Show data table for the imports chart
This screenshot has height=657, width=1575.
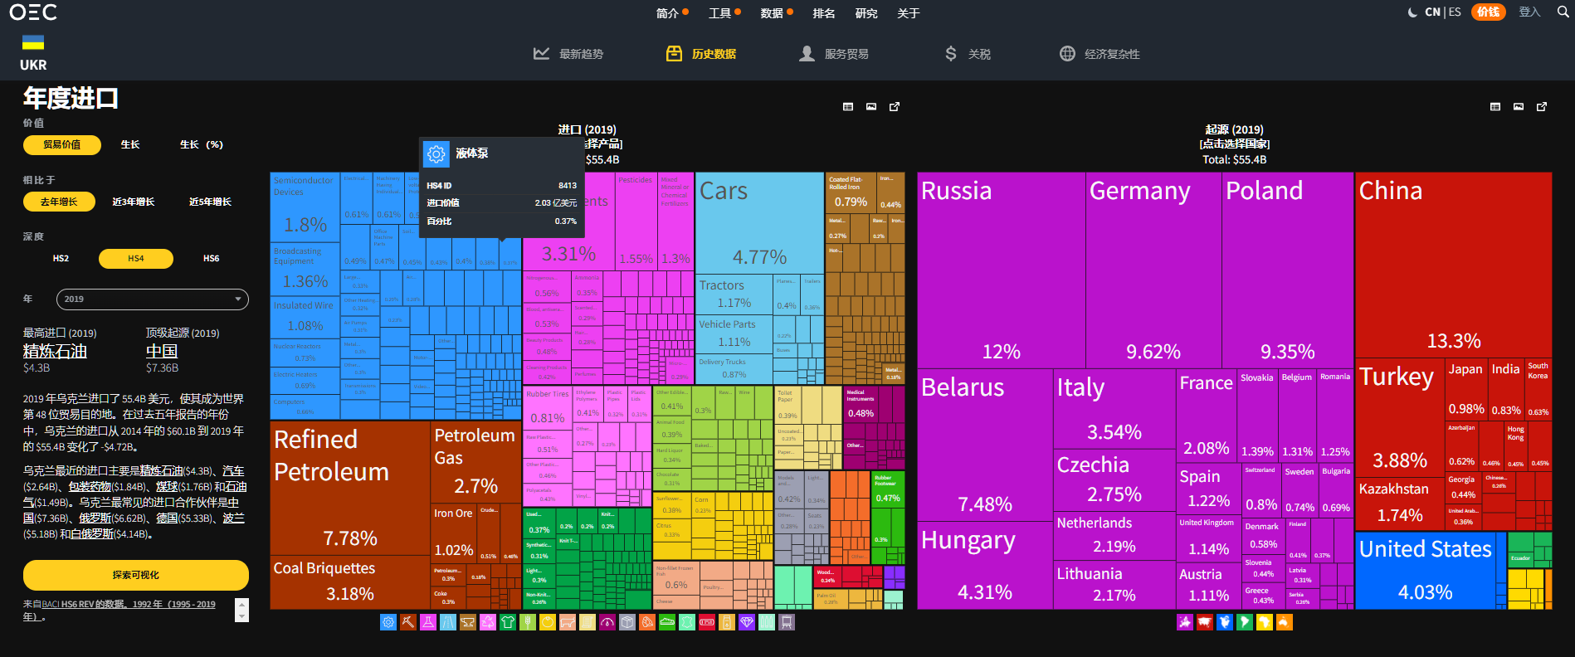[x=847, y=107]
